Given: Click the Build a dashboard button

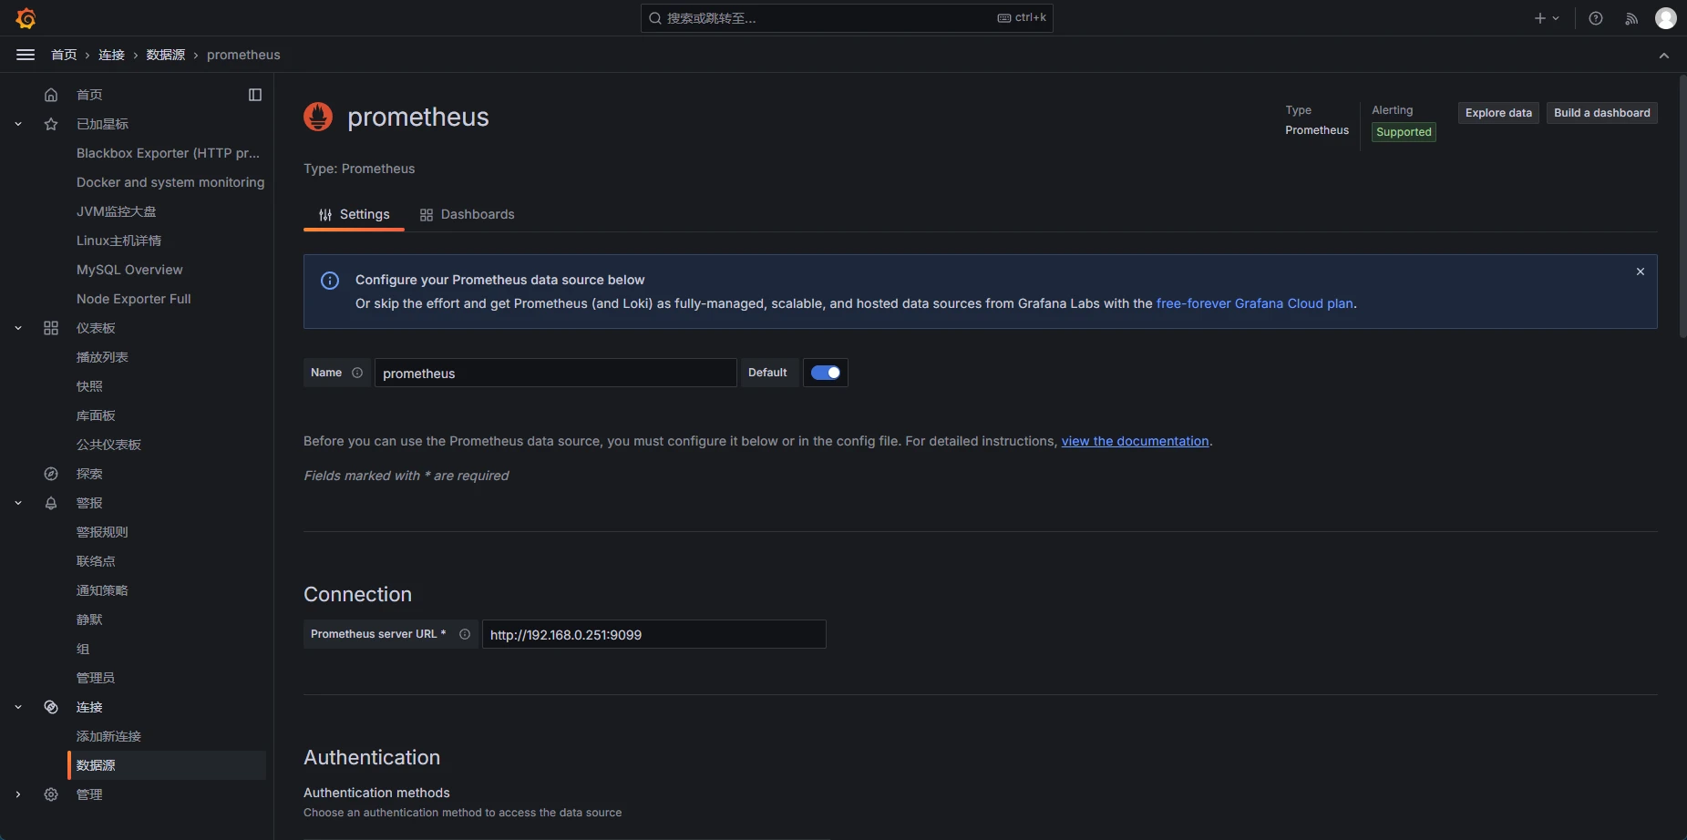Looking at the screenshot, I should tap(1602, 113).
